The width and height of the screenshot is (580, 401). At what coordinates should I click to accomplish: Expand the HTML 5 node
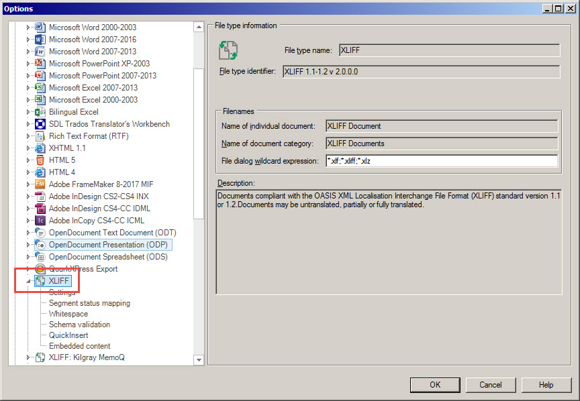28,160
